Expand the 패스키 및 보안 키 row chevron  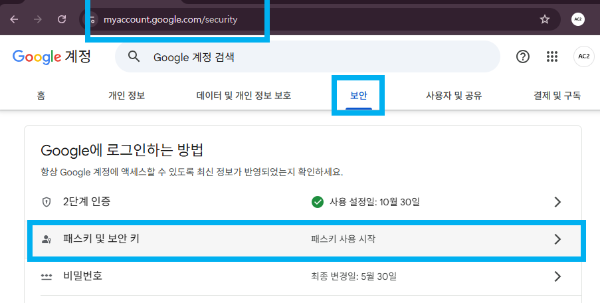click(557, 239)
